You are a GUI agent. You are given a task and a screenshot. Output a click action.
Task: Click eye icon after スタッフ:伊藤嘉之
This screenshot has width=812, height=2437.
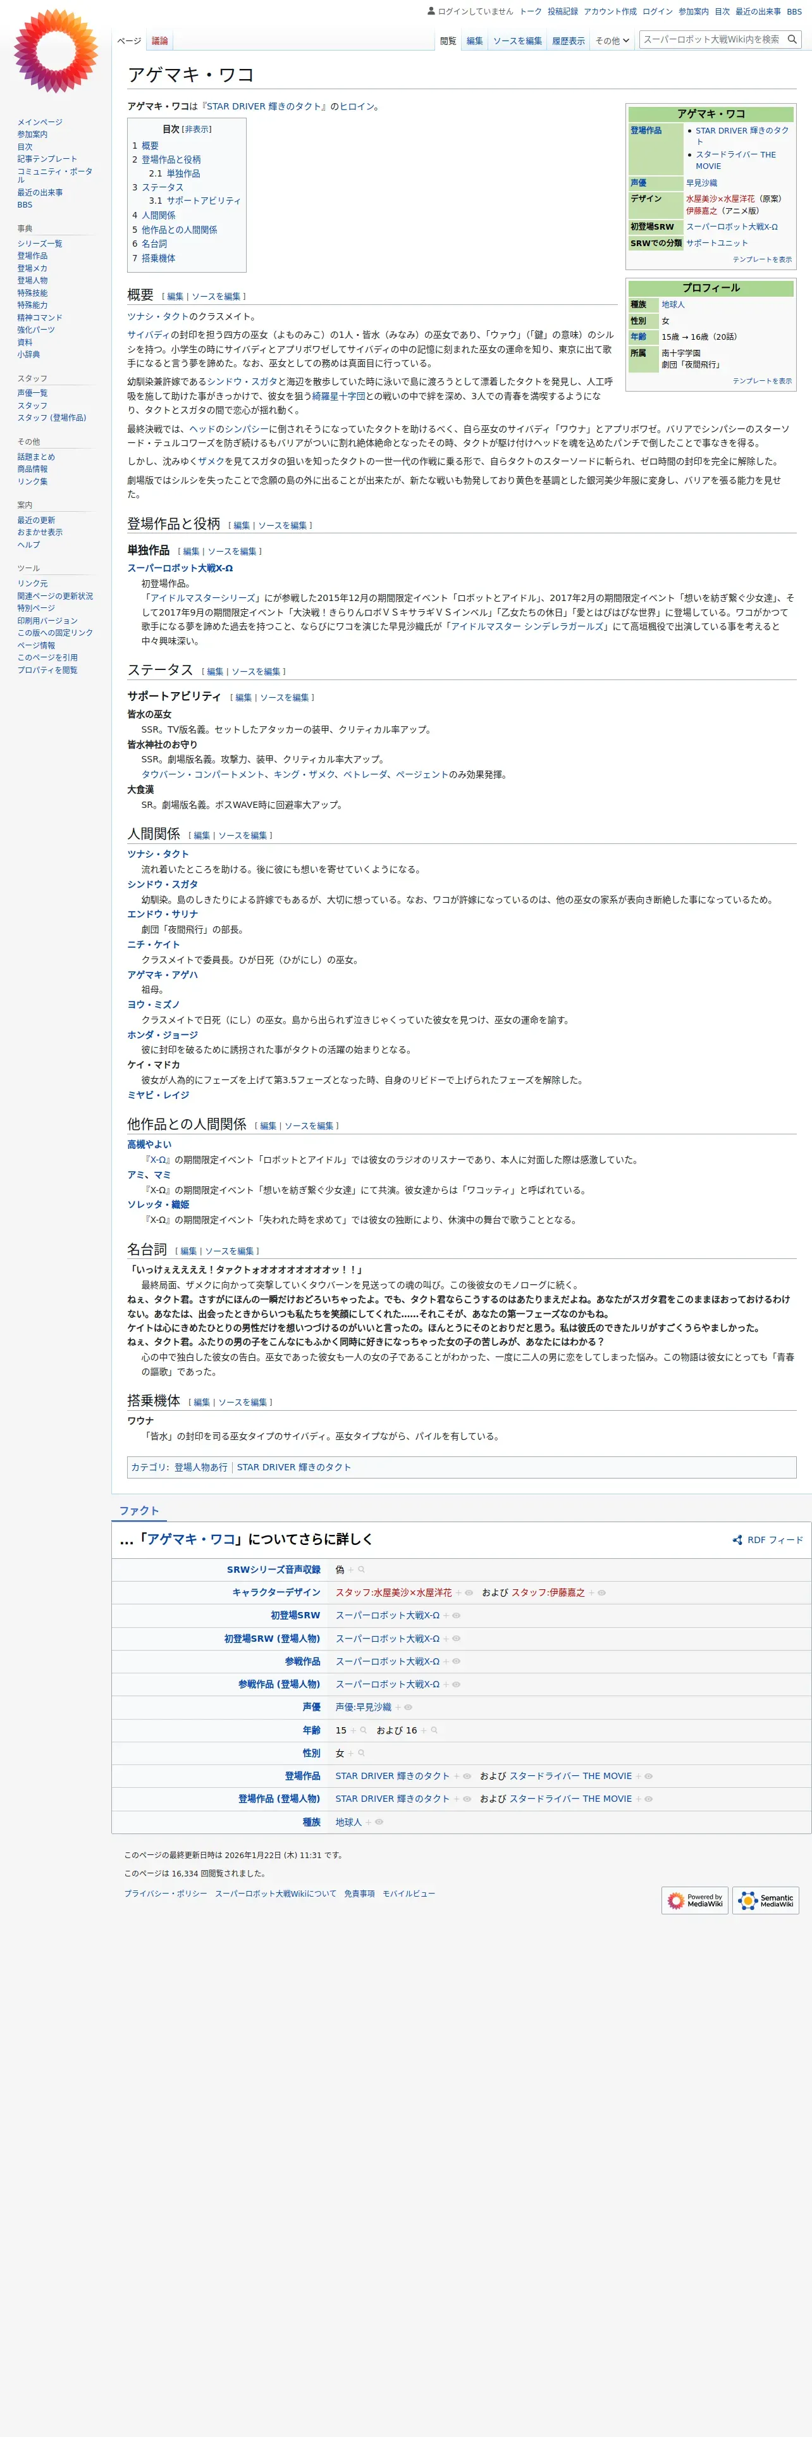[602, 1592]
